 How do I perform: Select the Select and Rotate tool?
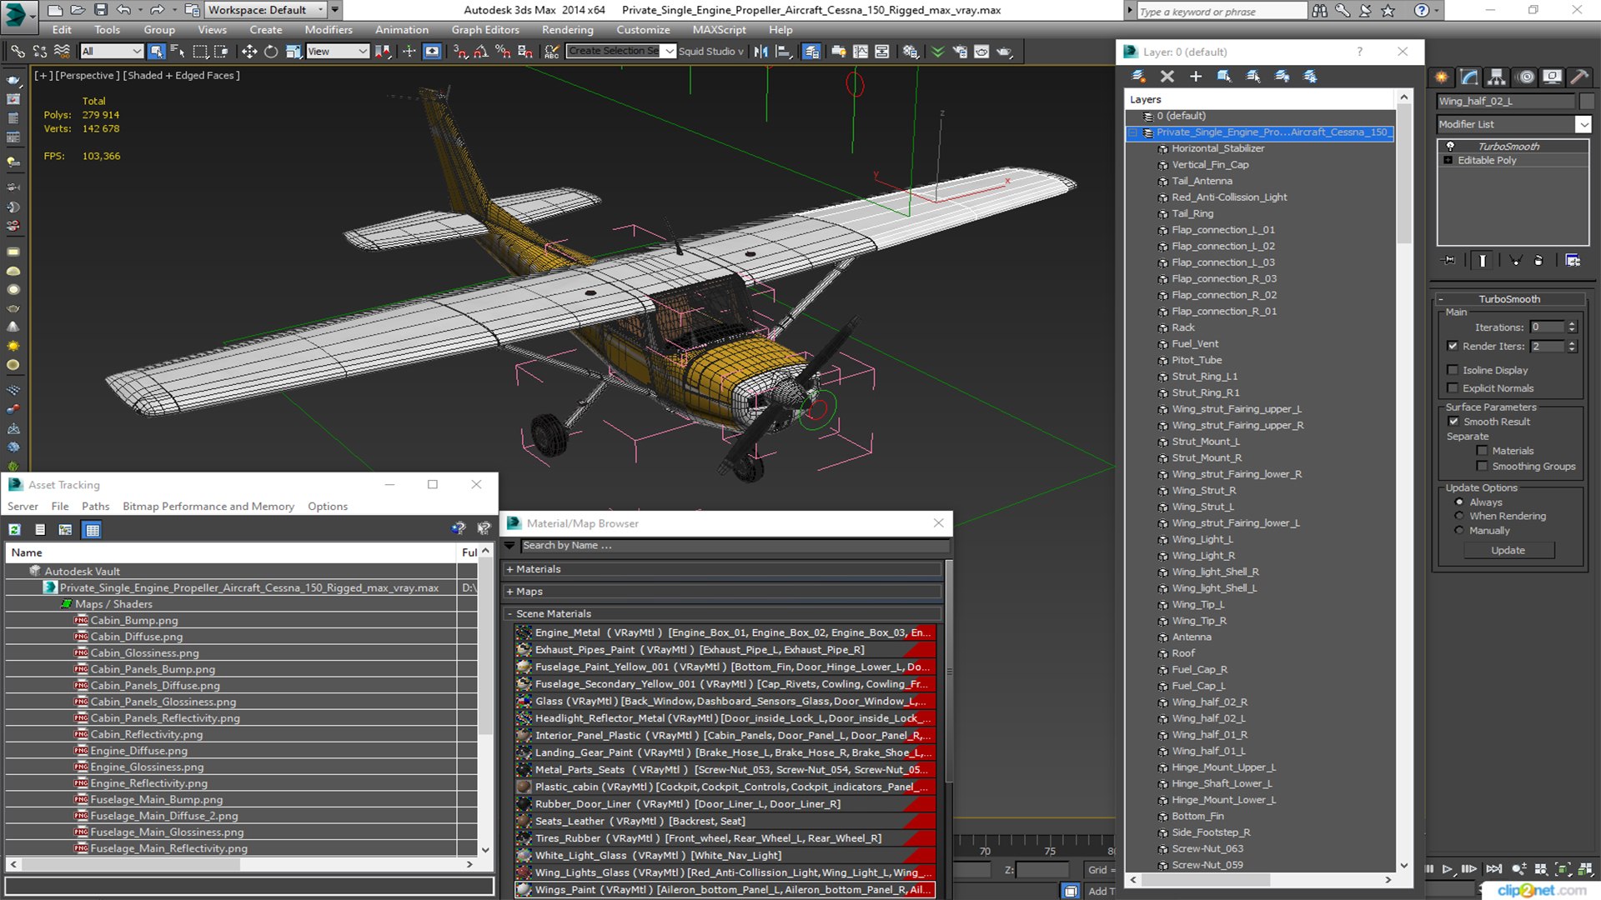[271, 52]
